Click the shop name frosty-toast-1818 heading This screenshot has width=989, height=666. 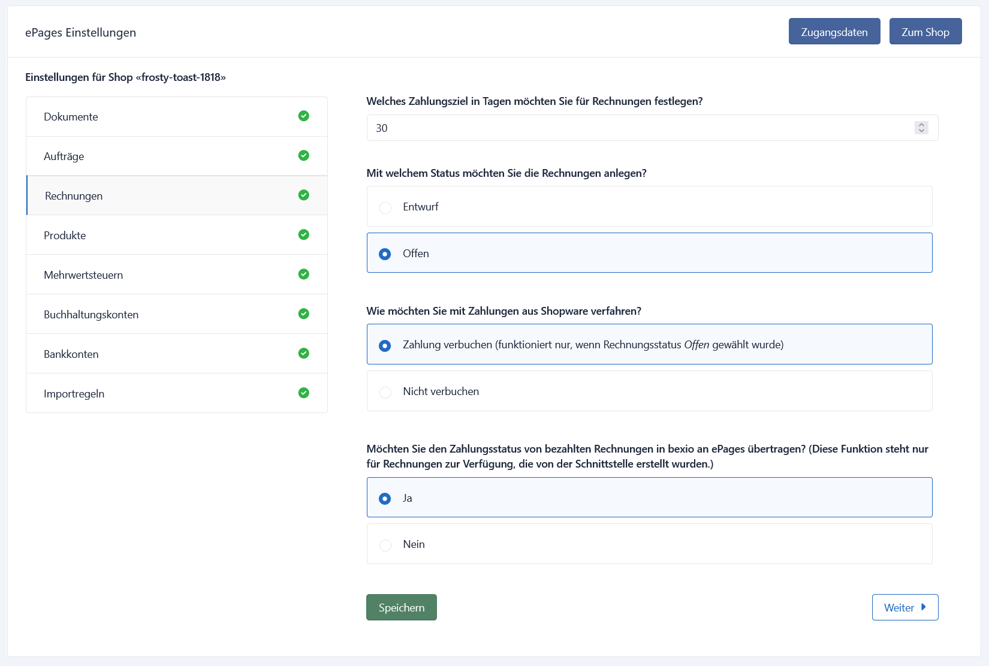(125, 77)
